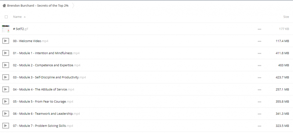Sort files by the Size column header
Viewport: 293px width, 133px height.
click(286, 17)
